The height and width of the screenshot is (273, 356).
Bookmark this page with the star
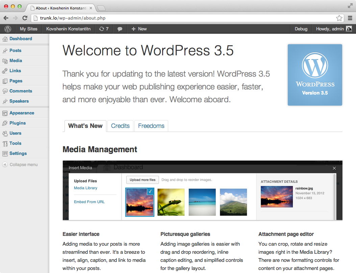click(x=339, y=18)
